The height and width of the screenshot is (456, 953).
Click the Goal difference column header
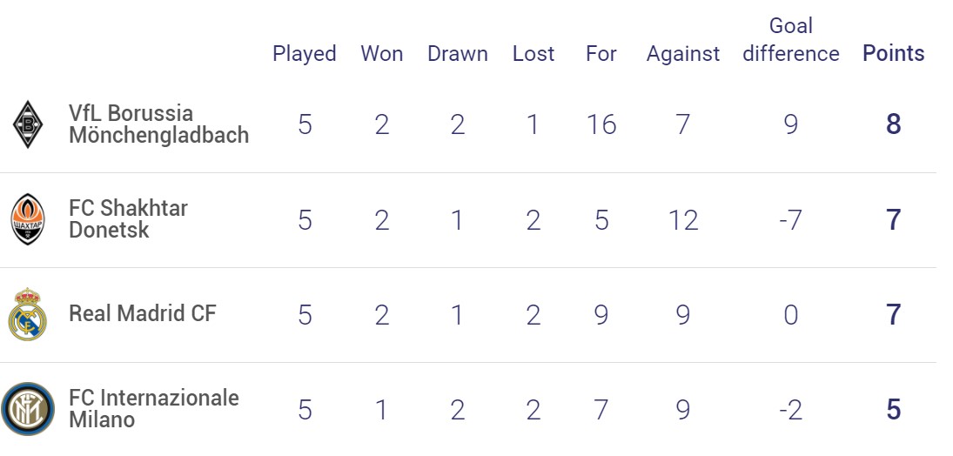[x=791, y=40]
